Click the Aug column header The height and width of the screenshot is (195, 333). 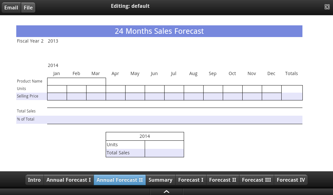[x=193, y=74]
